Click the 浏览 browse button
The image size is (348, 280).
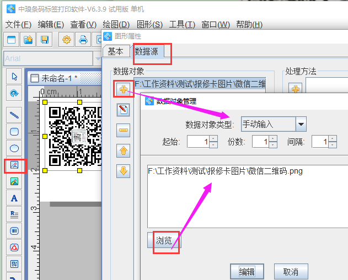point(164,241)
